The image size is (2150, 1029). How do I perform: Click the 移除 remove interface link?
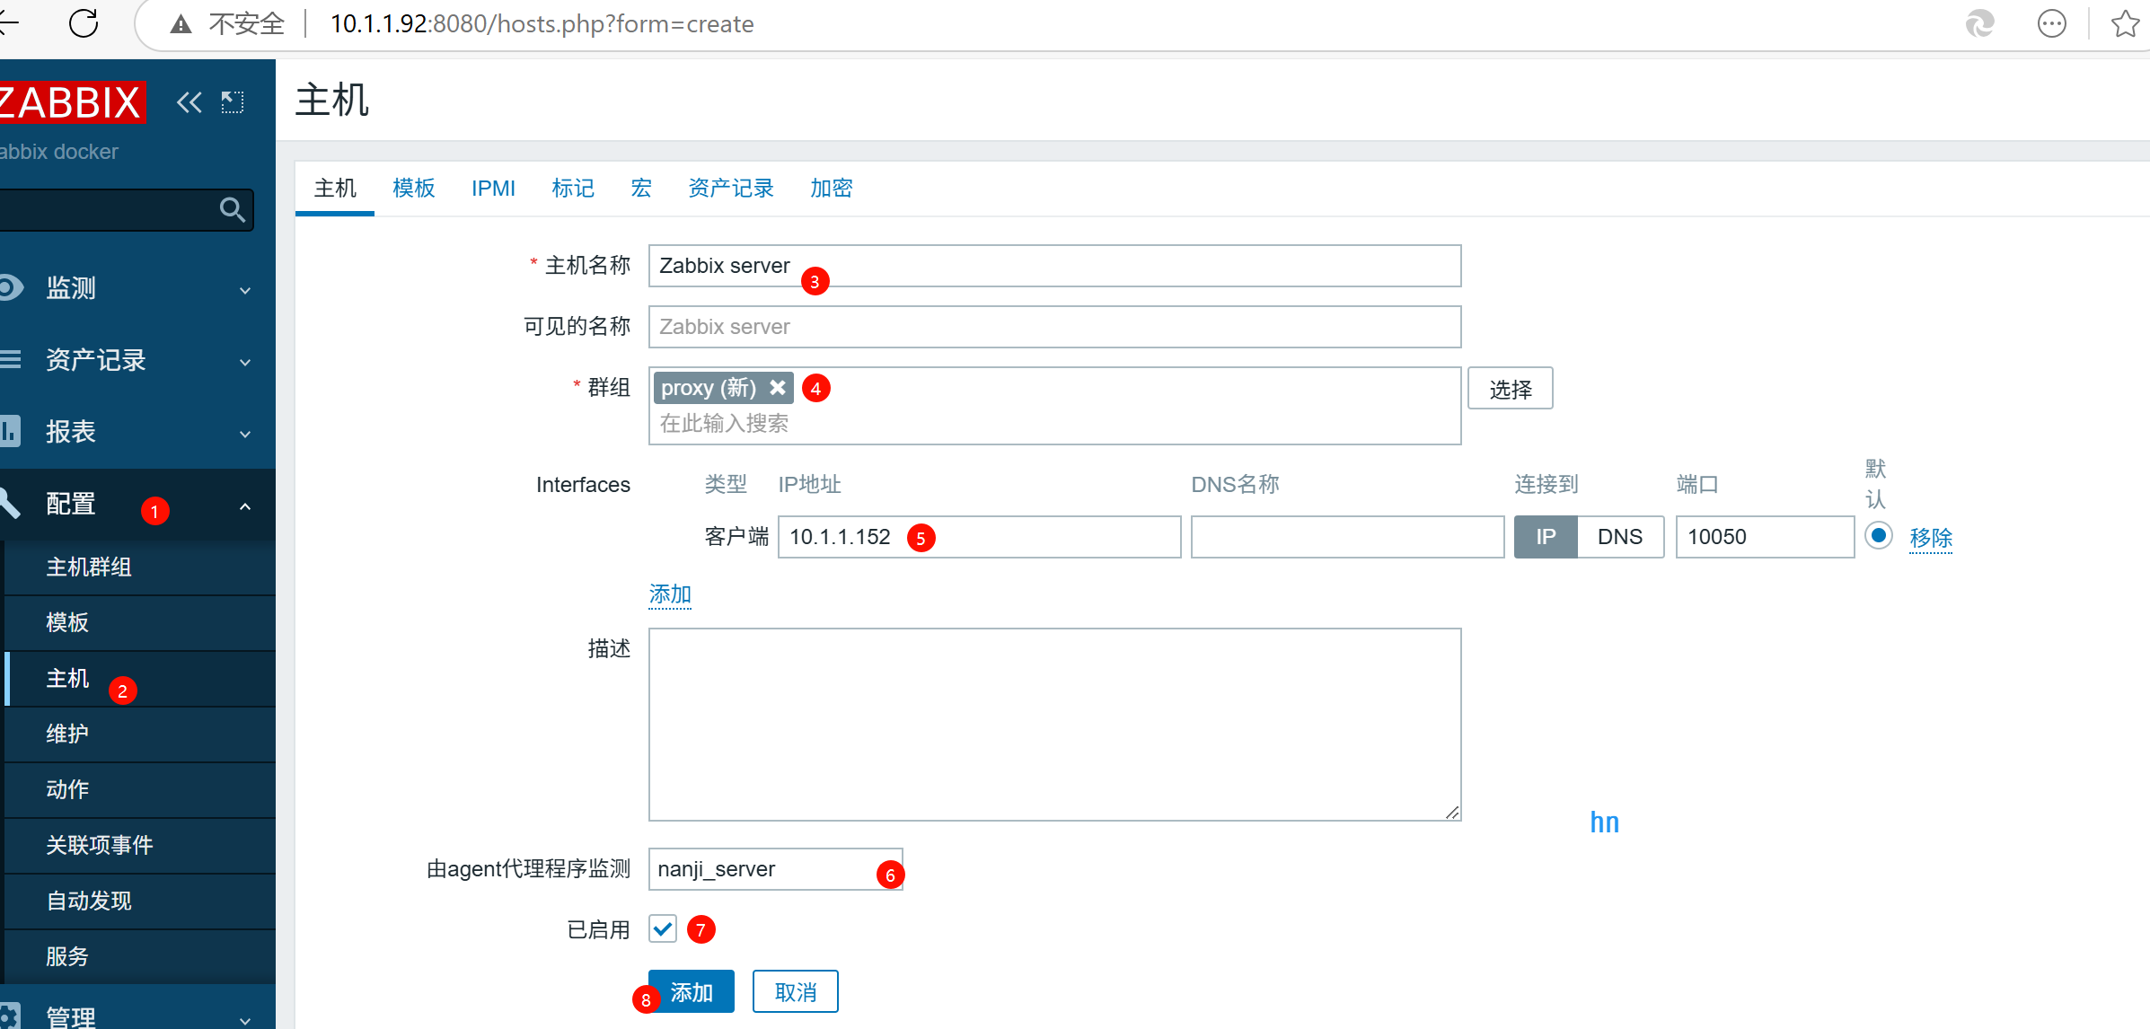pos(1931,537)
